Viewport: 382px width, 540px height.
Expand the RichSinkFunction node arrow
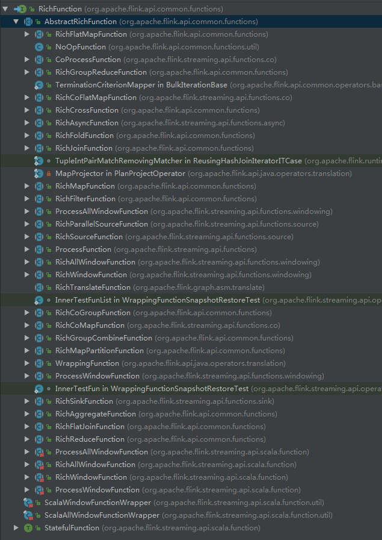27,401
